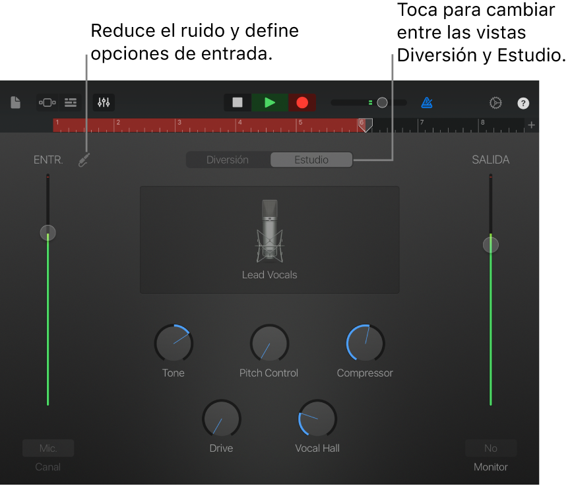Toggle the blue metronome on or off
The height and width of the screenshot is (486, 572).
pos(427,102)
